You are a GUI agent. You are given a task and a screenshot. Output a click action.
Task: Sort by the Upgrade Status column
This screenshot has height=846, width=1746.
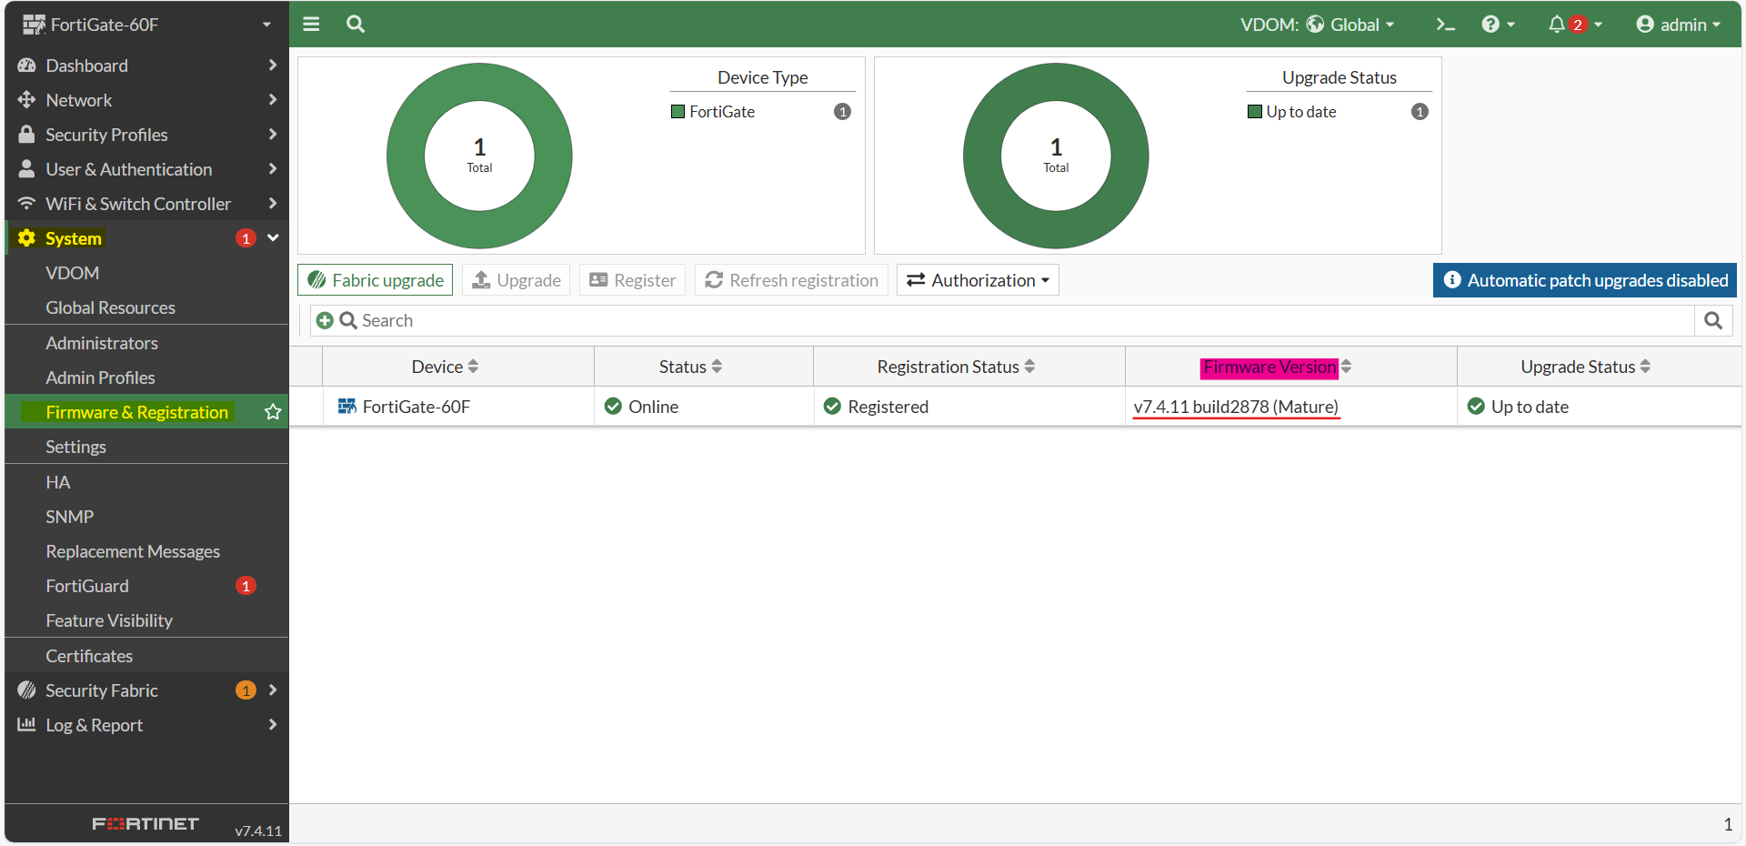pos(1600,367)
